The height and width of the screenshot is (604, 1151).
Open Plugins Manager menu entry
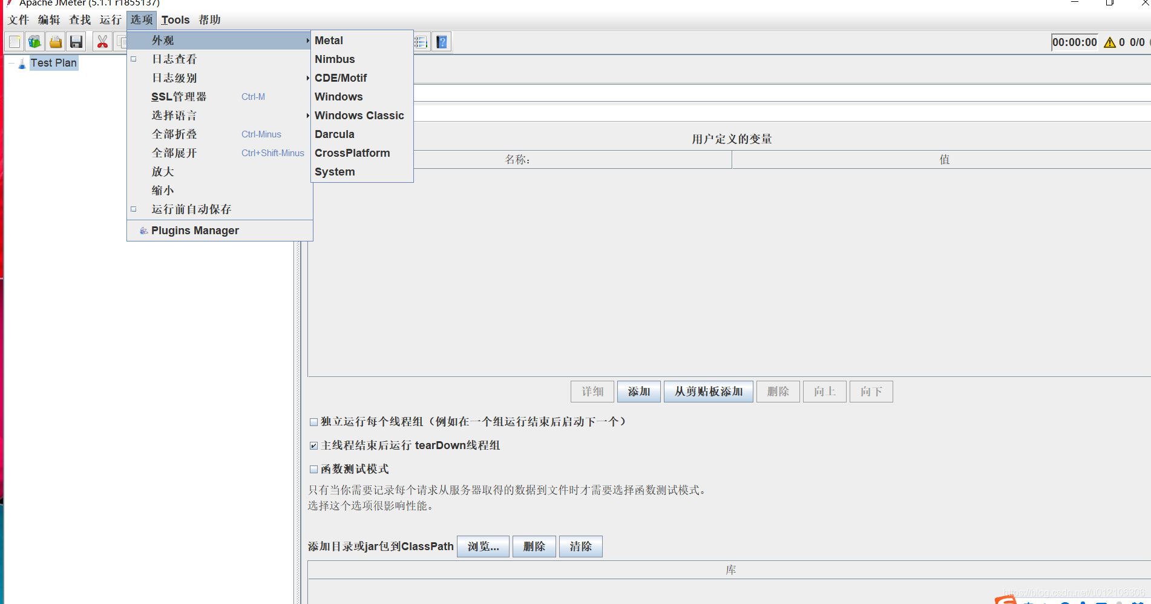[x=220, y=231]
